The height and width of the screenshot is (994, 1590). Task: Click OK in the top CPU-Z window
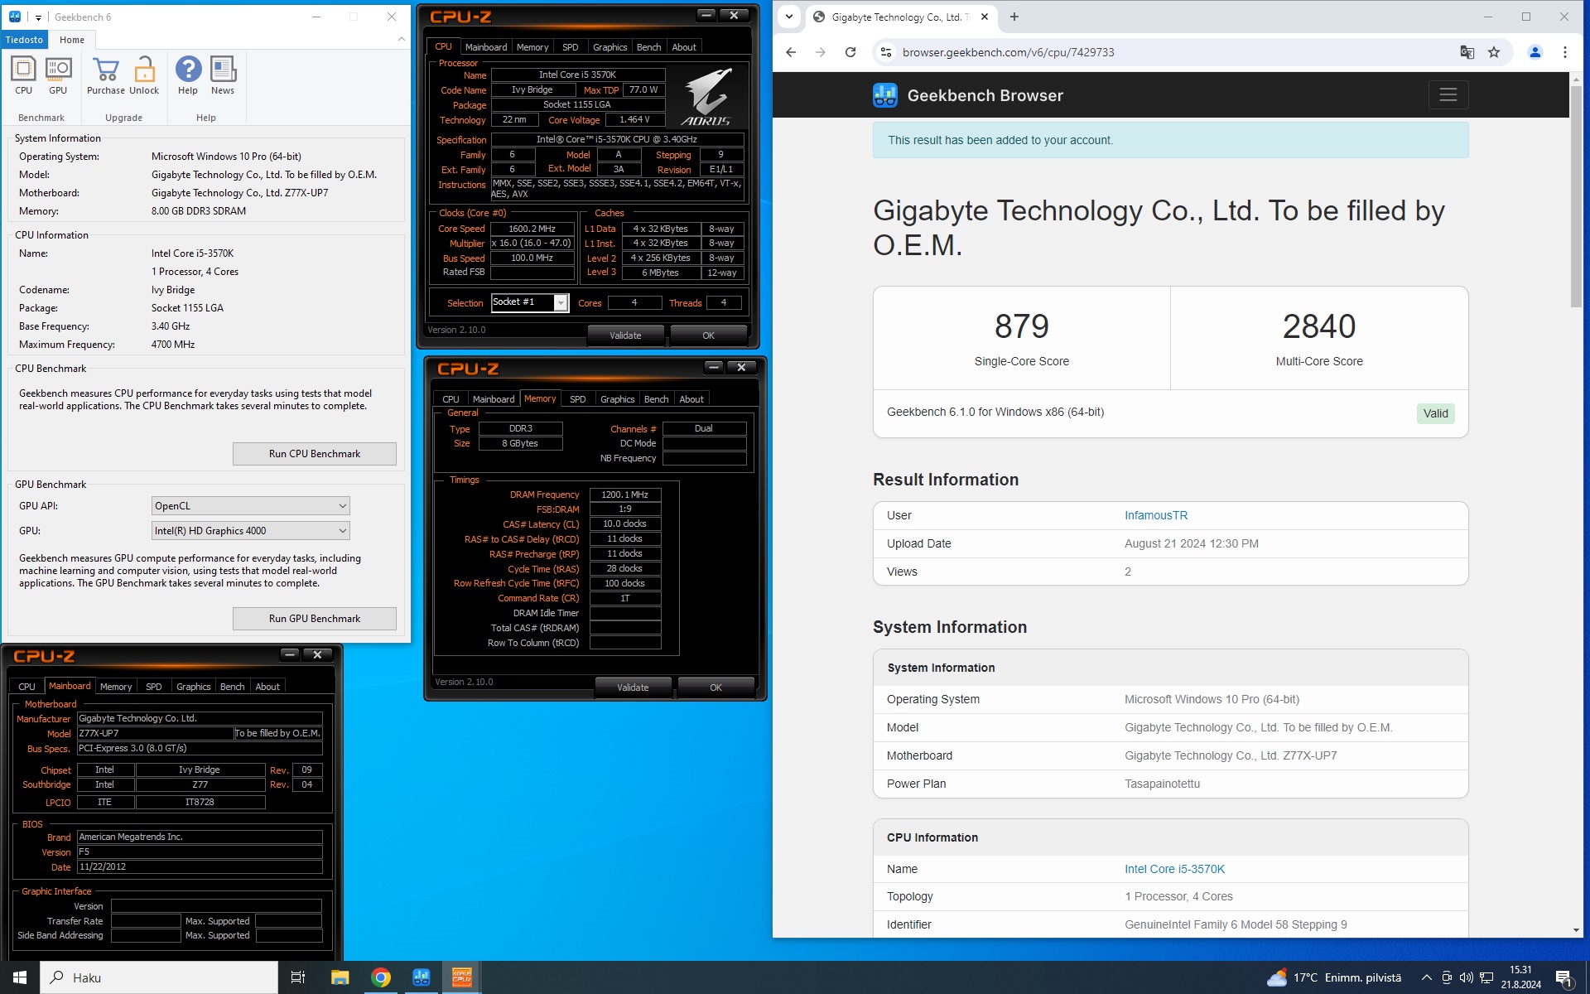click(709, 335)
